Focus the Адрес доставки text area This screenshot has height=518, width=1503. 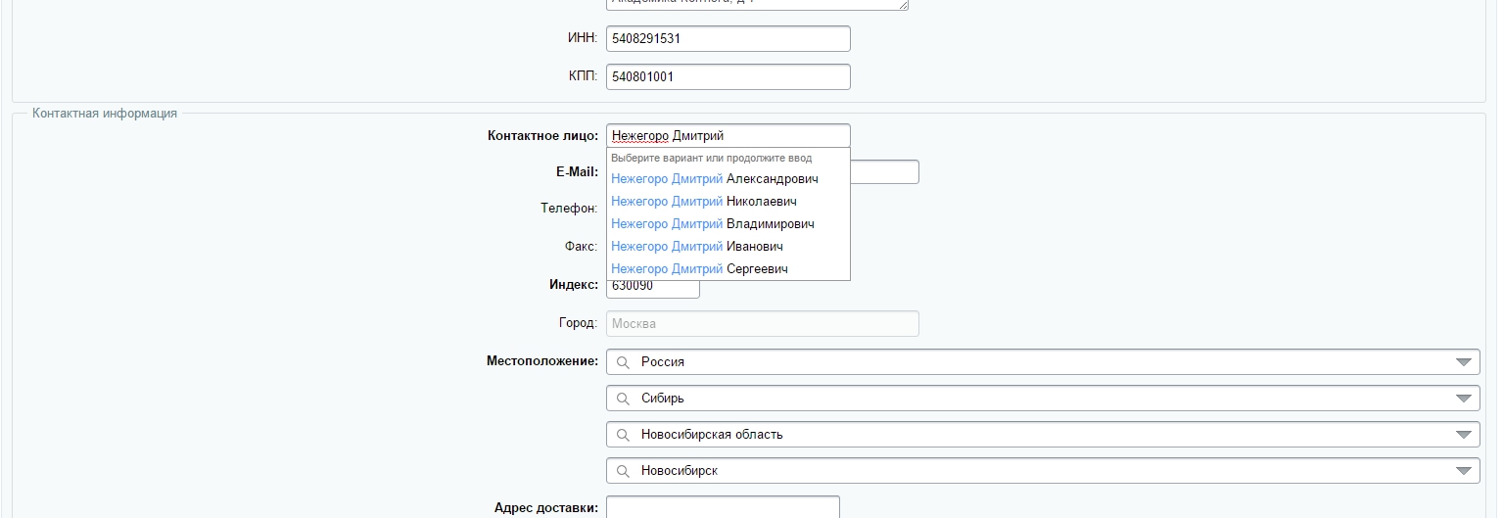coord(723,507)
